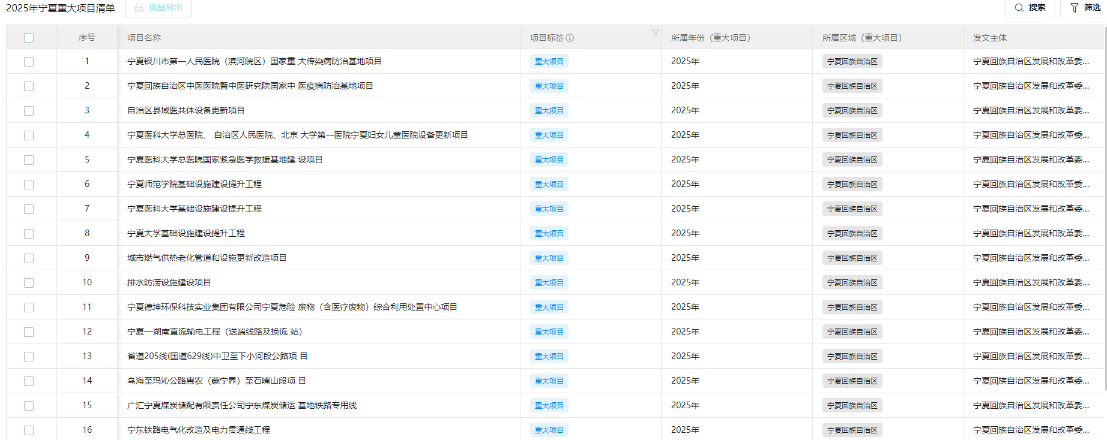Click the 序号 column header
Viewport: 1107px width, 440px height.
point(87,38)
